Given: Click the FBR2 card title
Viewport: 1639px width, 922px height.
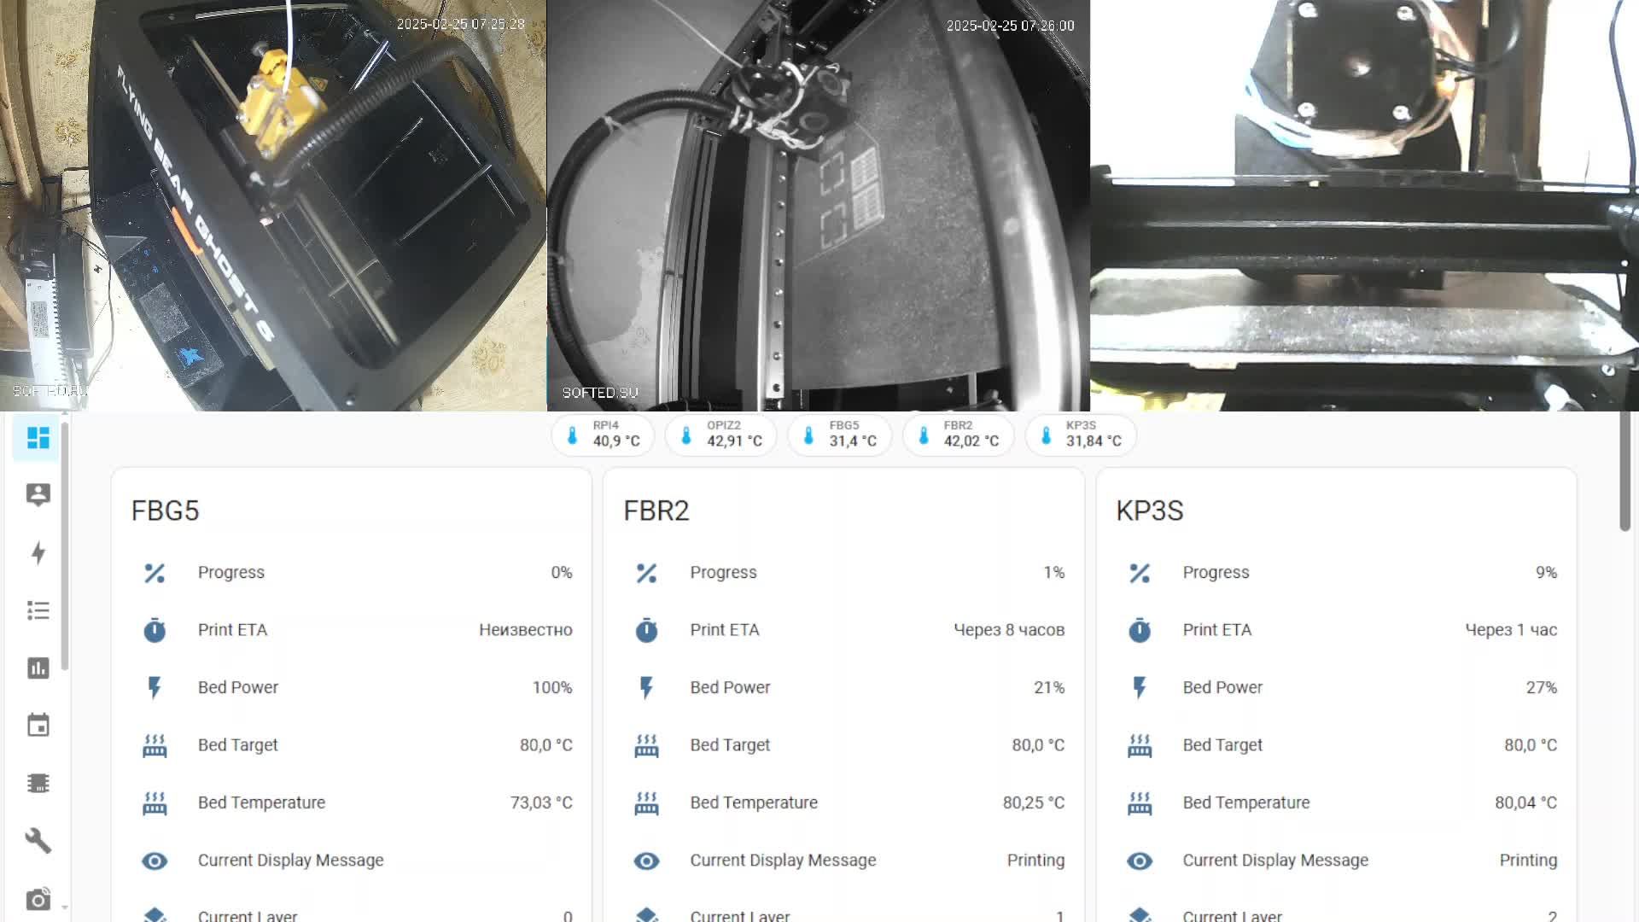Looking at the screenshot, I should [656, 511].
